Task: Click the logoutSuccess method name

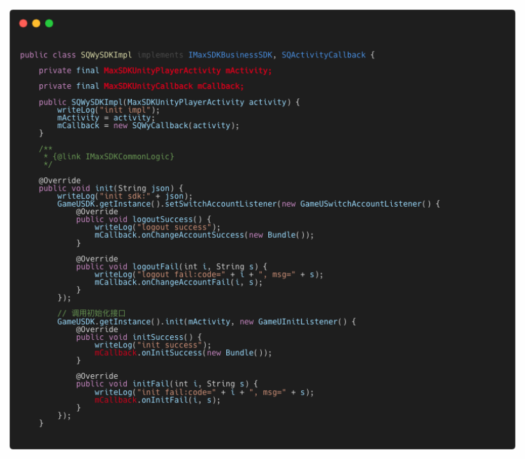Action: pos(162,219)
